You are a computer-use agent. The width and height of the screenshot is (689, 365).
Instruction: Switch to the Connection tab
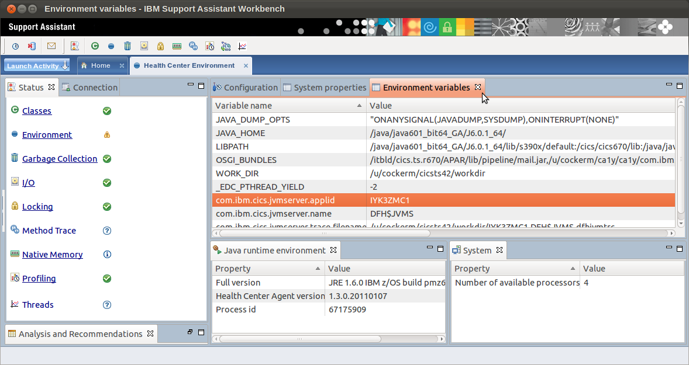pos(89,87)
